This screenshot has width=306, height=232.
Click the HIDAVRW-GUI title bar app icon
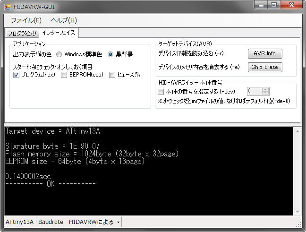[8, 7]
